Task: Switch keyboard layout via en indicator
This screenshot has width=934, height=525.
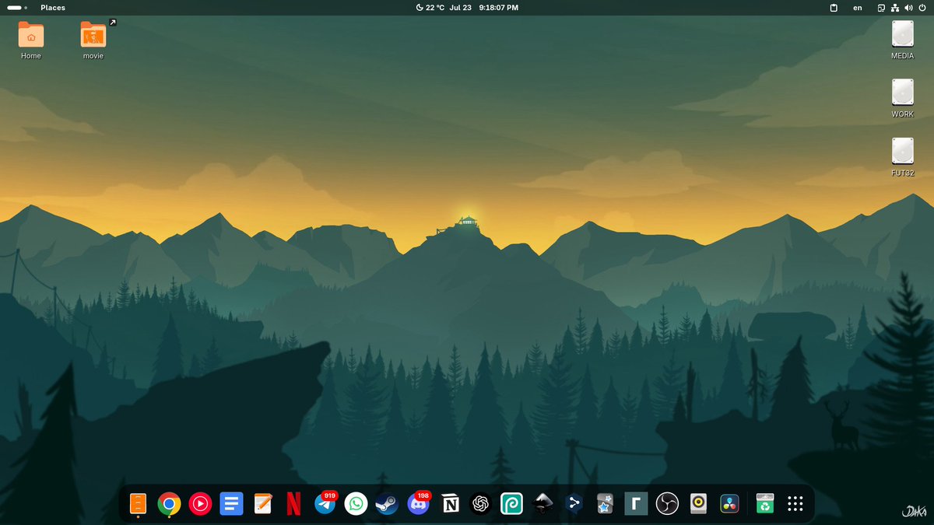Action: [858, 7]
